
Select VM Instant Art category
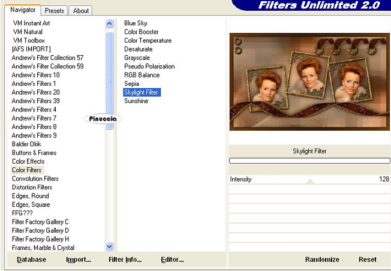click(31, 23)
